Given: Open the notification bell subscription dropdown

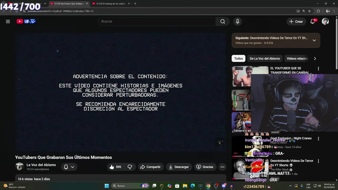Looking at the screenshot, I should point(69,167).
